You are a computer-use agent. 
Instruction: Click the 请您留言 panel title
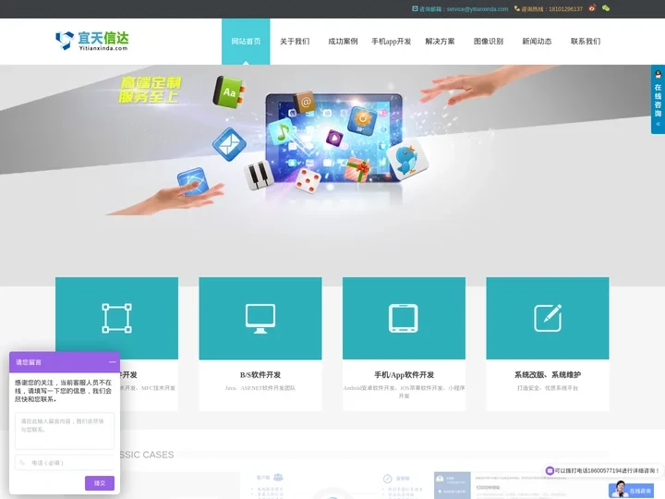click(29, 362)
